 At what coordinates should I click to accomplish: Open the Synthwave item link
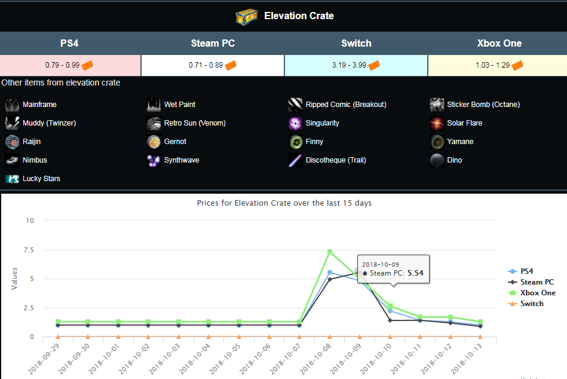(x=182, y=160)
